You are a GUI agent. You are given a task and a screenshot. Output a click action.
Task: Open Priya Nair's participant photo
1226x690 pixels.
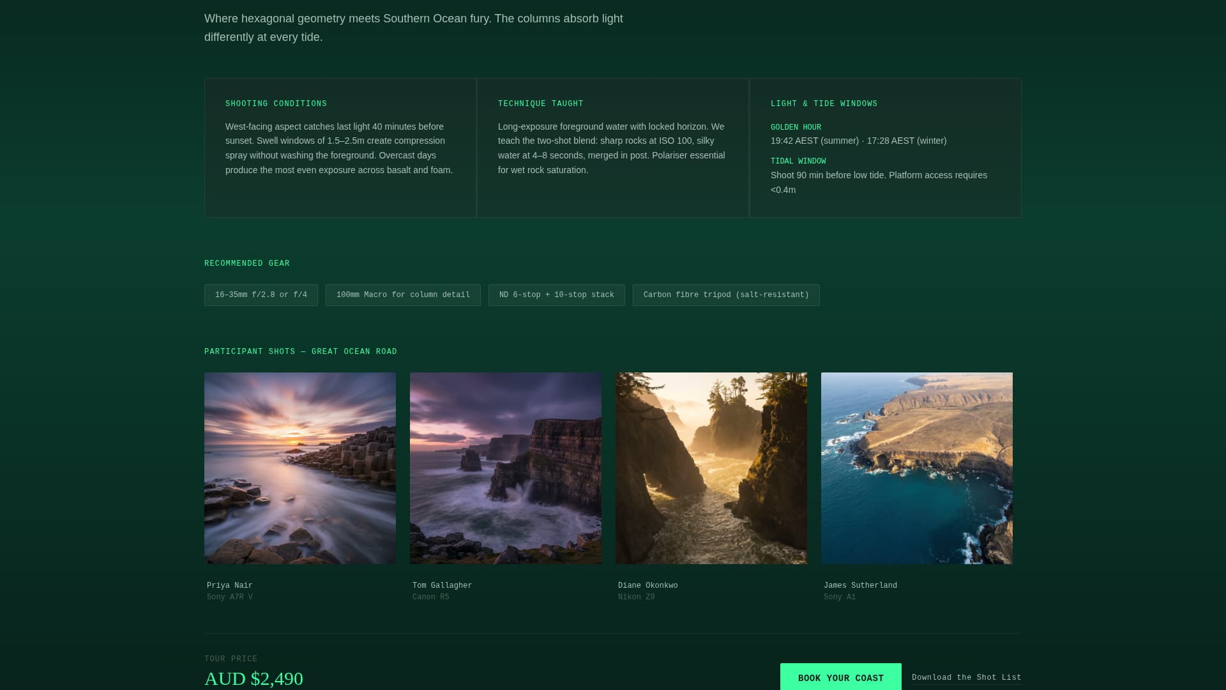coord(299,468)
